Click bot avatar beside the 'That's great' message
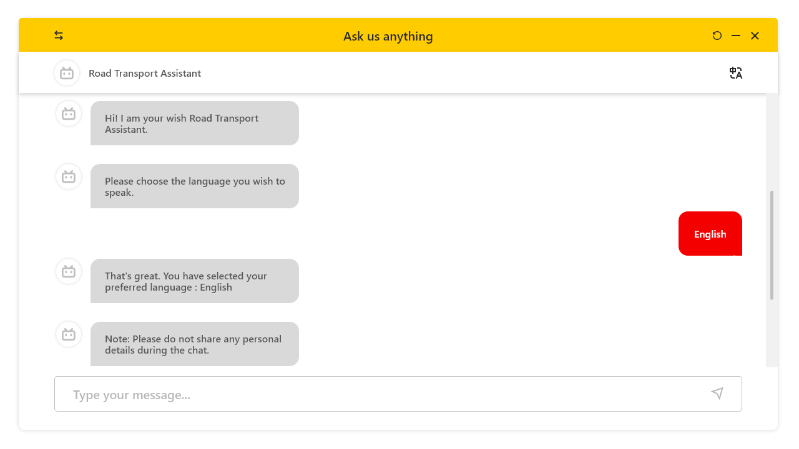Viewport: 799px width, 449px height. pos(69,271)
